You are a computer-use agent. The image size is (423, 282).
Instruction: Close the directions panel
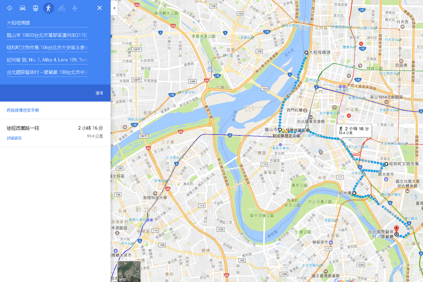tap(99, 8)
